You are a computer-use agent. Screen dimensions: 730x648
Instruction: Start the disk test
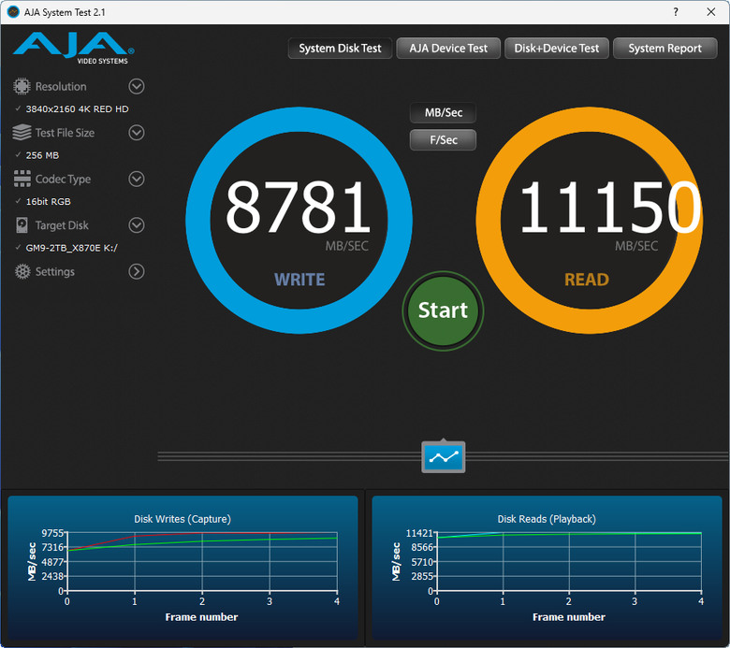click(443, 310)
